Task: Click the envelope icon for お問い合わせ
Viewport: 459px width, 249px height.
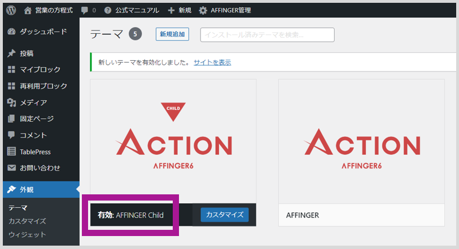Action: [11, 168]
